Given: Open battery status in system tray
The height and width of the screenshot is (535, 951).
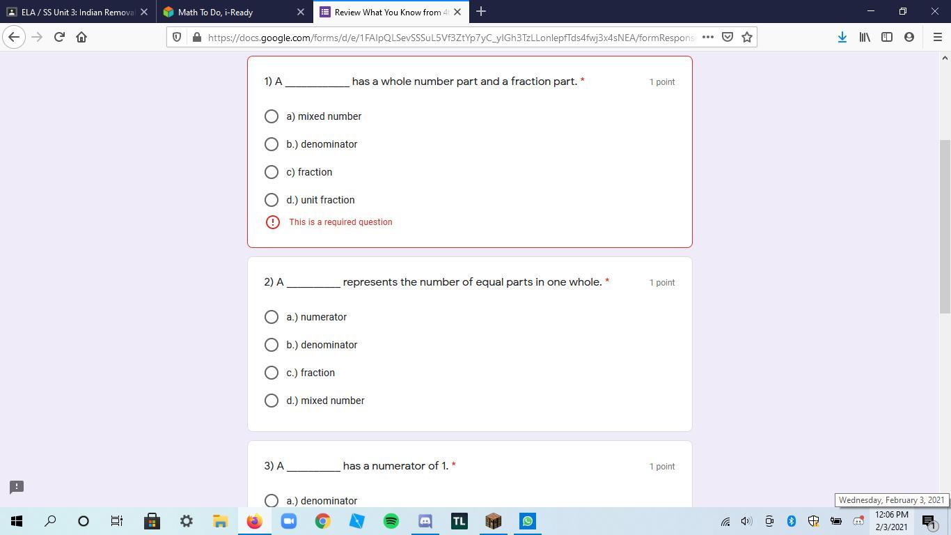Looking at the screenshot, I should click(x=836, y=521).
